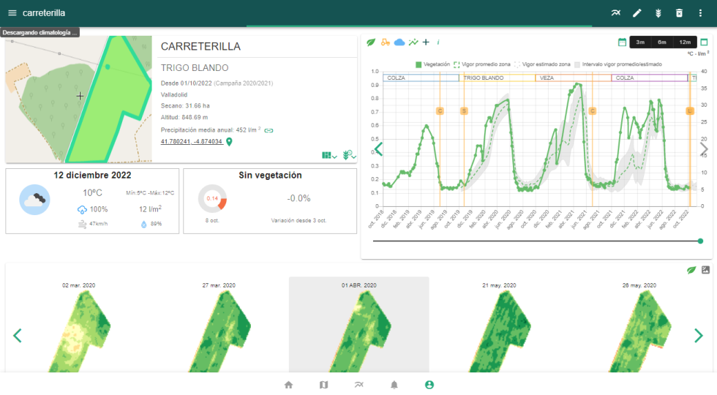Open the Map tab in bottom bar
This screenshot has width=717, height=395.
(x=323, y=385)
